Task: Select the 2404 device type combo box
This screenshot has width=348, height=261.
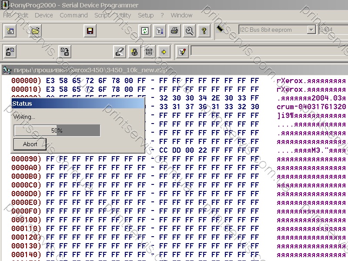Action: 333,30
